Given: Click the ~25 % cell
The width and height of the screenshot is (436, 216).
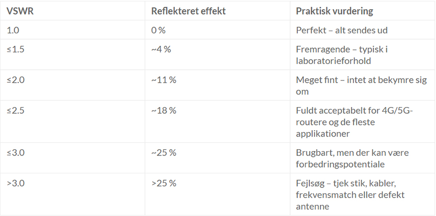Looking at the screenshot, I should pyautogui.click(x=163, y=153).
